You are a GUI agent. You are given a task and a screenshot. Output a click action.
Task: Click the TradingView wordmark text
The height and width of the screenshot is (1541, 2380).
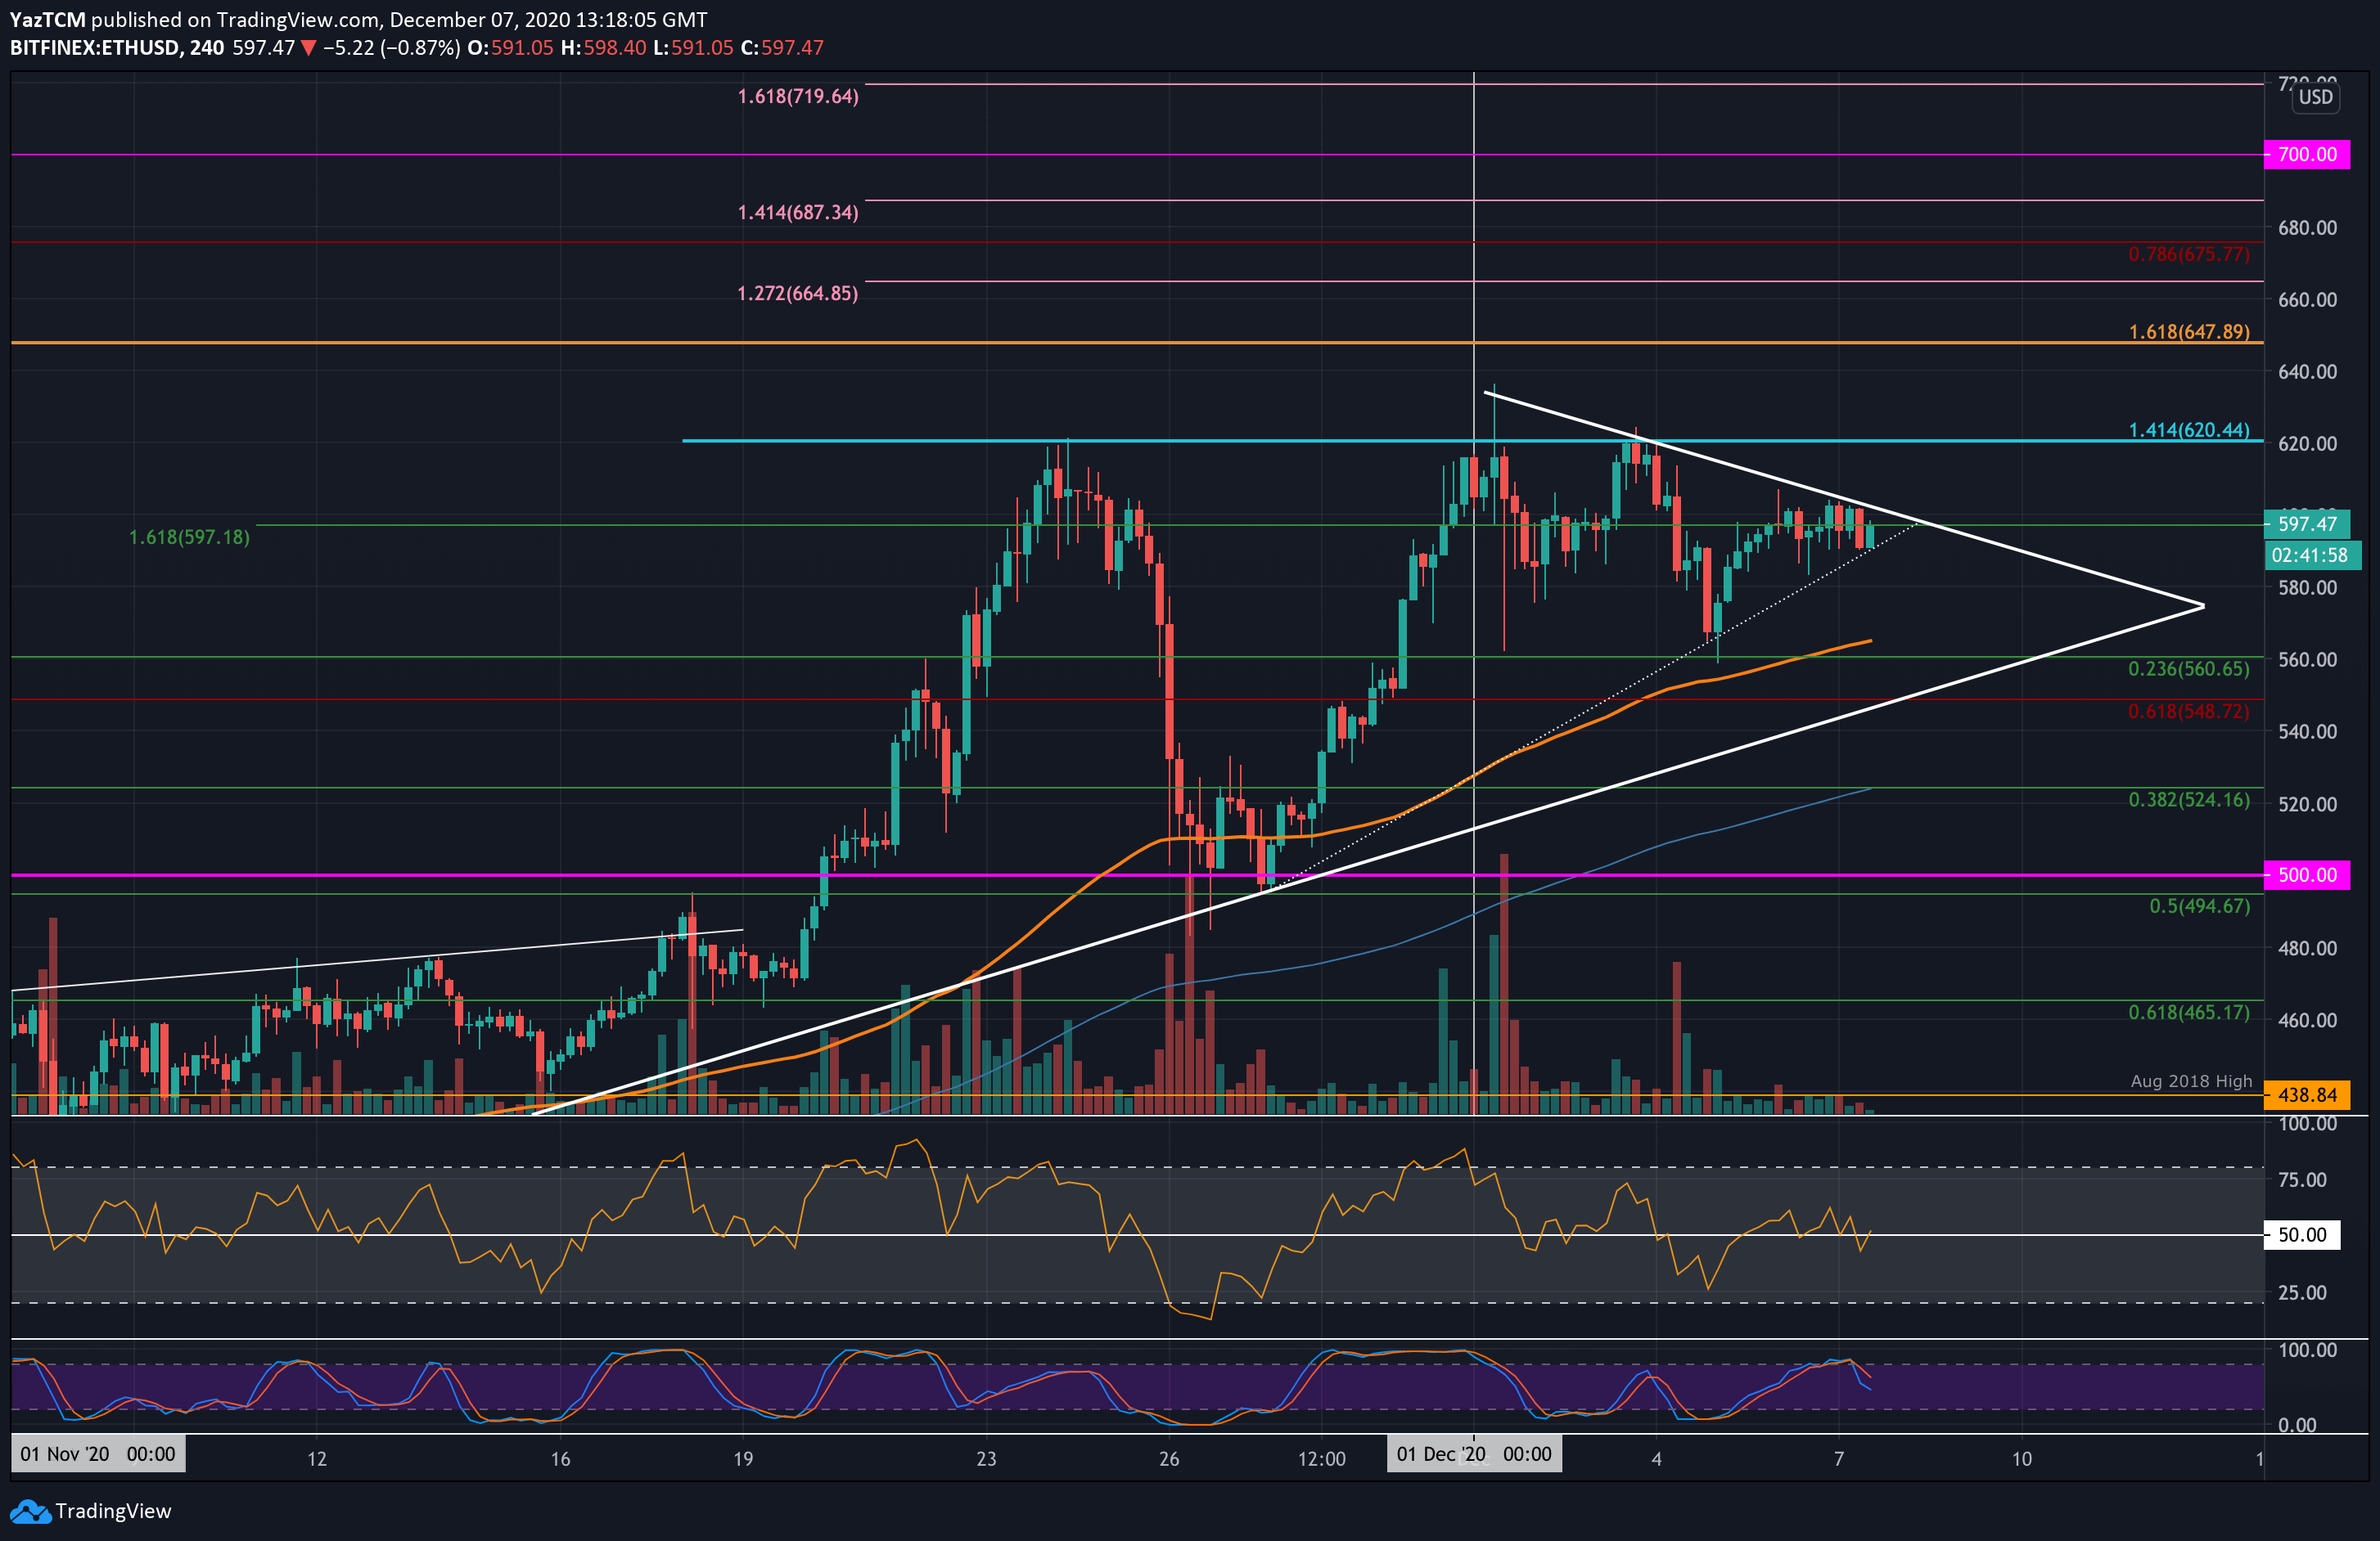pyautogui.click(x=113, y=1511)
